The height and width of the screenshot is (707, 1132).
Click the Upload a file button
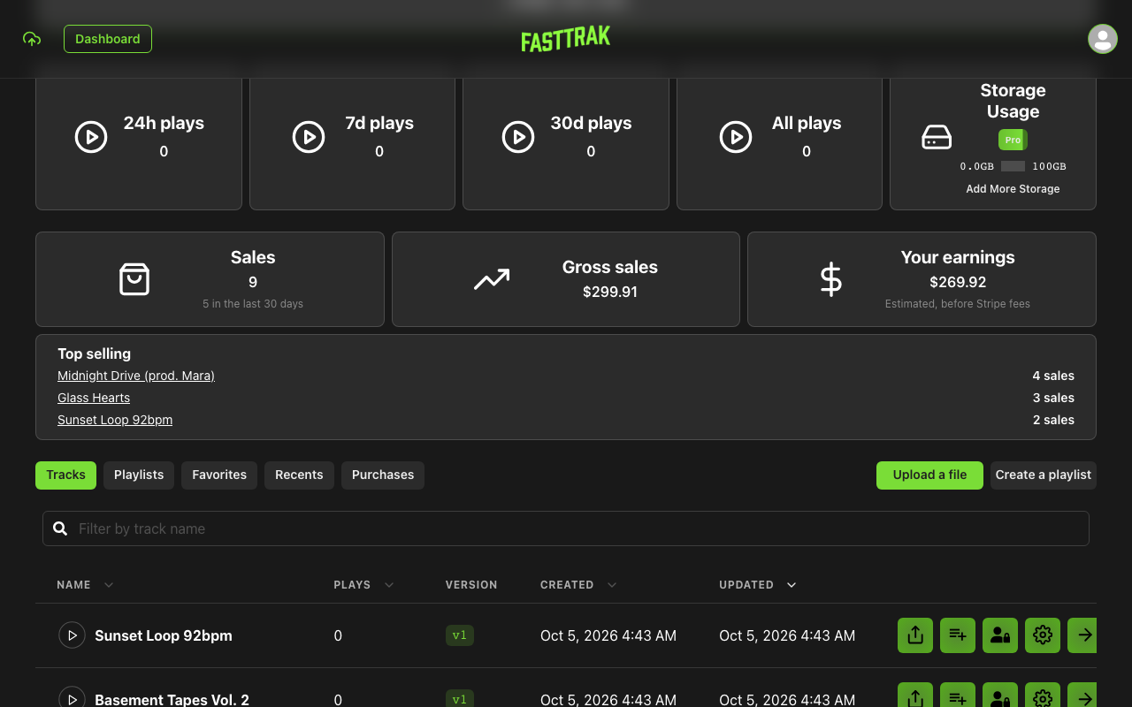[929, 475]
